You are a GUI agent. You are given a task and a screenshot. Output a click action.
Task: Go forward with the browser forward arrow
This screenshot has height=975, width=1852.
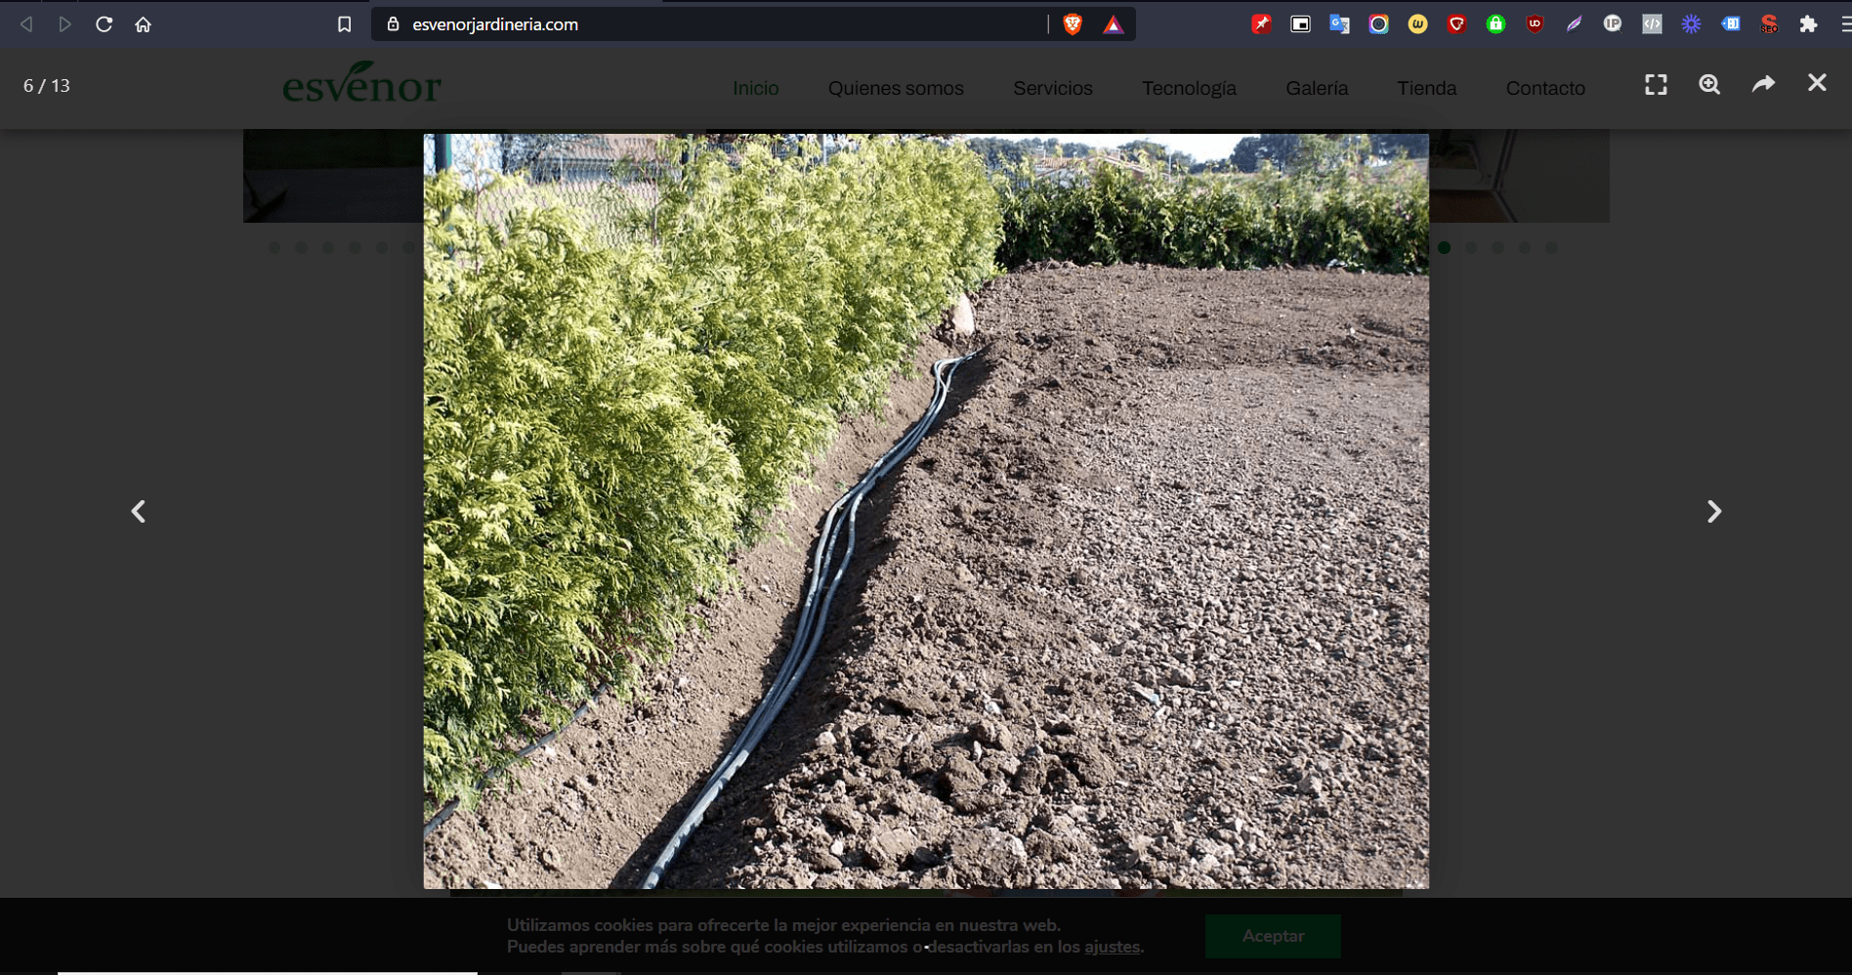pyautogui.click(x=64, y=24)
